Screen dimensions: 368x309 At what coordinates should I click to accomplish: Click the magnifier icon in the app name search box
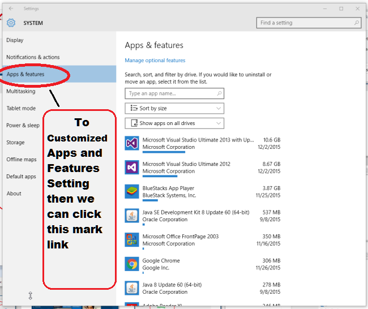[219, 93]
